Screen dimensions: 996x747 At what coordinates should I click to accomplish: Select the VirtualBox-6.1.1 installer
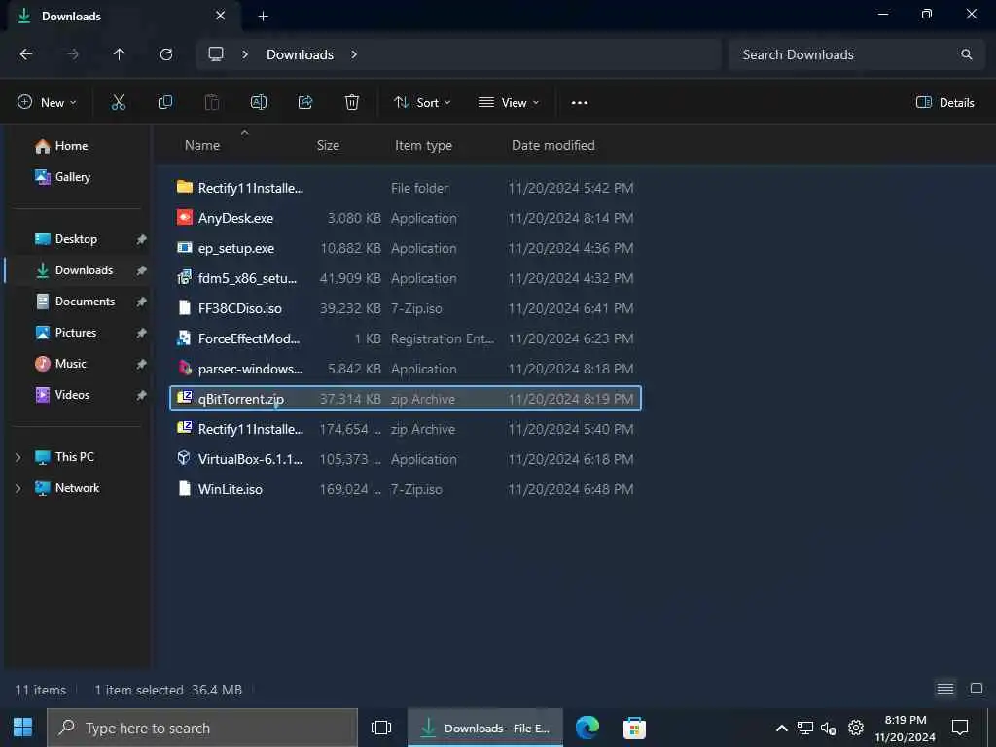pyautogui.click(x=406, y=459)
